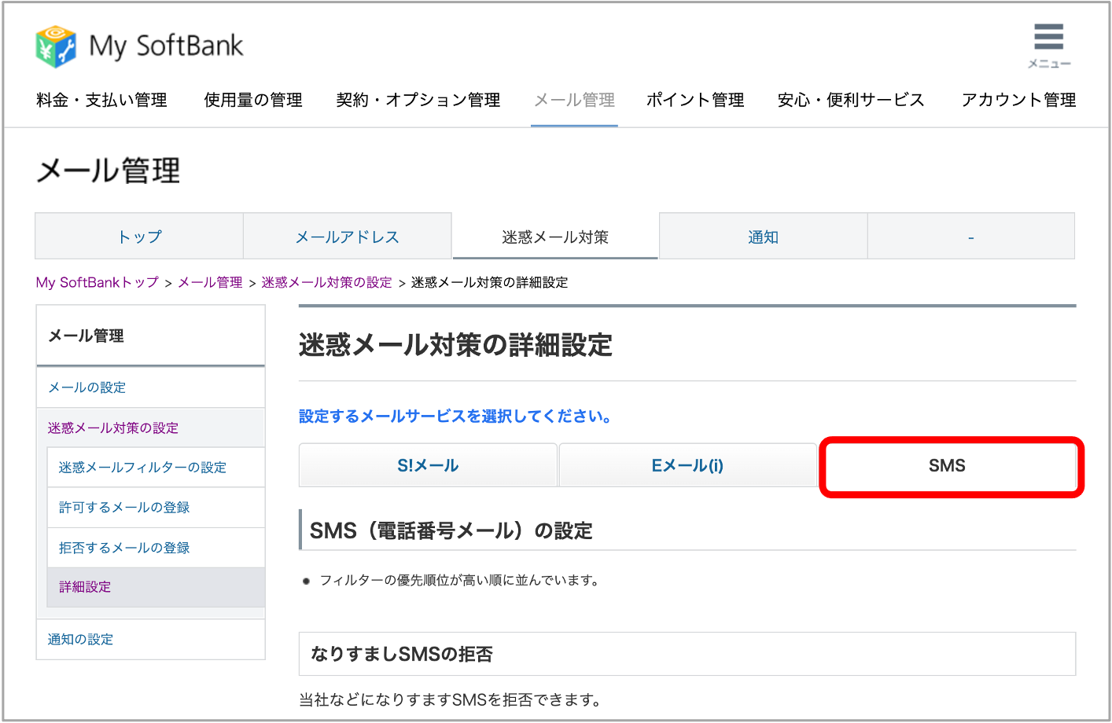Screen dimensions: 1112x723
Task: Follow My SoftBankトップ breadcrumb link
Action: pyautogui.click(x=98, y=282)
